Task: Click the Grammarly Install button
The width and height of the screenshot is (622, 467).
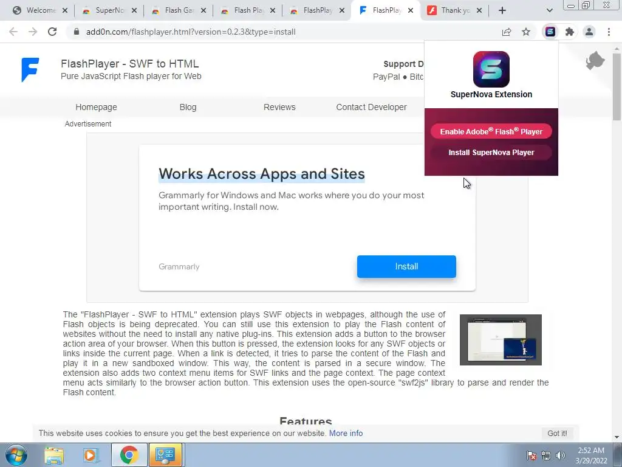Action: pyautogui.click(x=406, y=266)
